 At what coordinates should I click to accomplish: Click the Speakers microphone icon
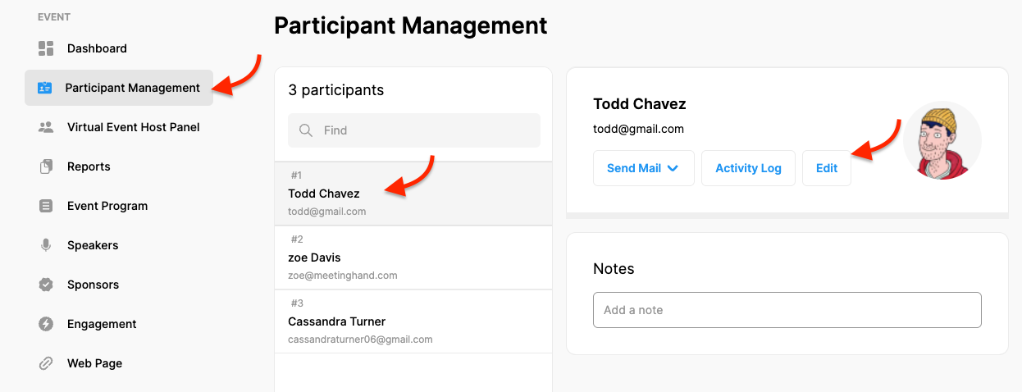coord(46,245)
